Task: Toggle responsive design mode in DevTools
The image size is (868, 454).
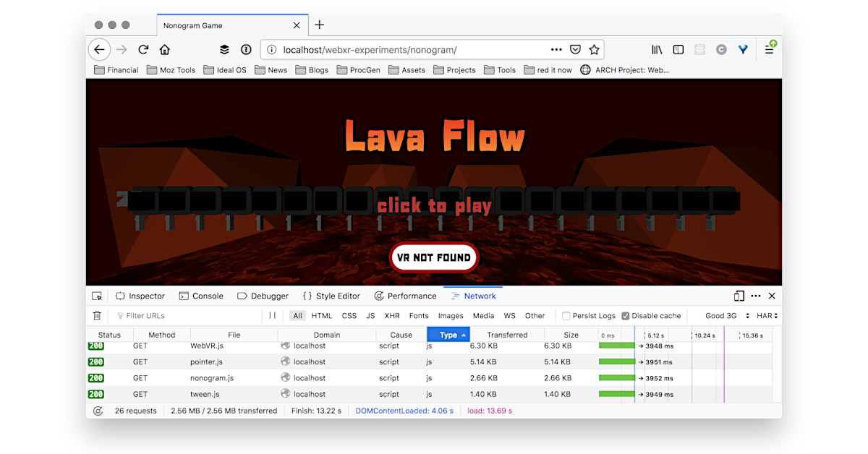Action: [x=739, y=296]
